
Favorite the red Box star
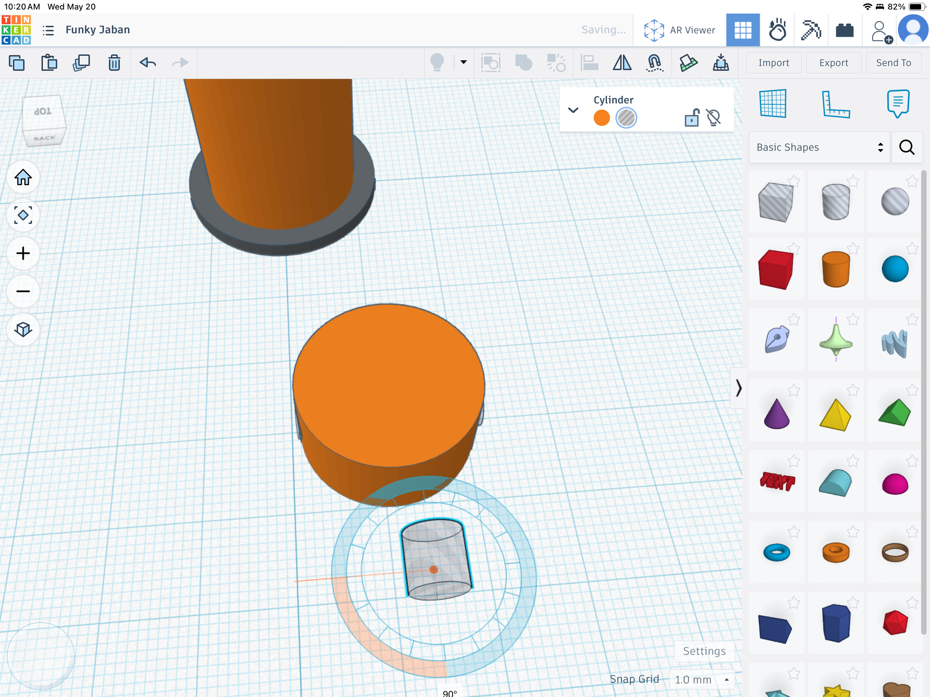tap(793, 248)
